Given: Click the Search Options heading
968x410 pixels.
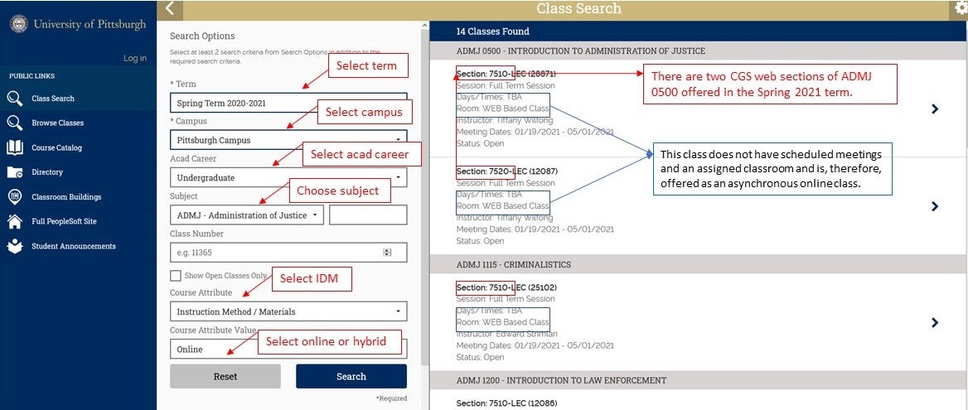Looking at the screenshot, I should coord(202,36).
